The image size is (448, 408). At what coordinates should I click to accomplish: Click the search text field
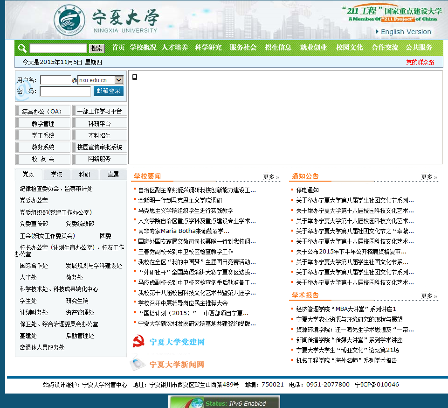pyautogui.click(x=58, y=48)
